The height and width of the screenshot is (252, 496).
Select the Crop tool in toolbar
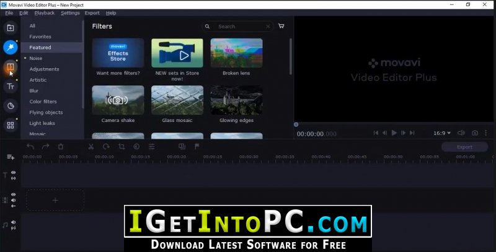click(122, 147)
